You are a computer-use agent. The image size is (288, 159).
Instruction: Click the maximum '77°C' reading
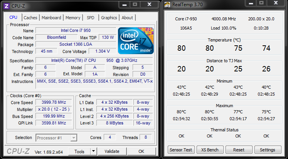(x=238, y=112)
